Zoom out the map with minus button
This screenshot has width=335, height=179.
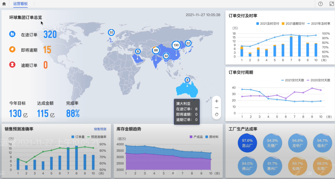[217, 108]
